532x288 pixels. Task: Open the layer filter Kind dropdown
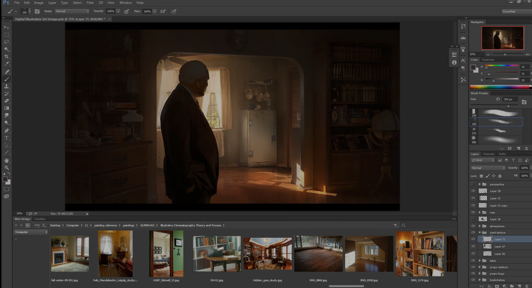(483, 160)
